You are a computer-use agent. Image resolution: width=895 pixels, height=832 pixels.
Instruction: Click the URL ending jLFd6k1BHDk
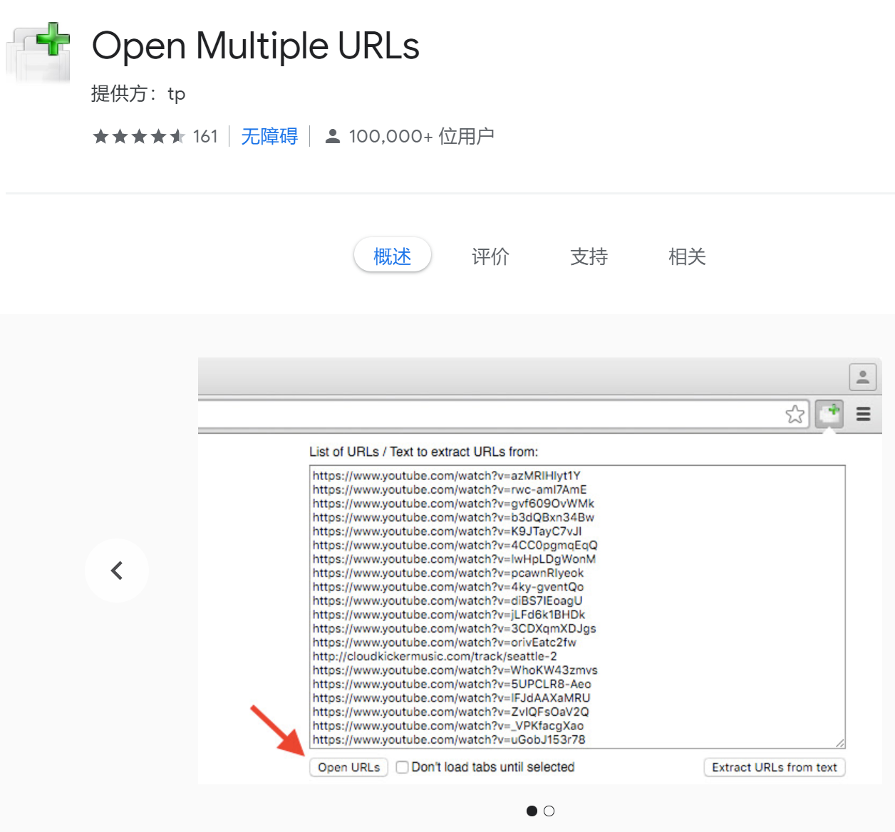(x=449, y=615)
